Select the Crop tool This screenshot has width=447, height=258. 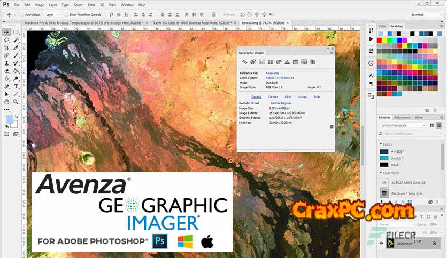(6, 47)
